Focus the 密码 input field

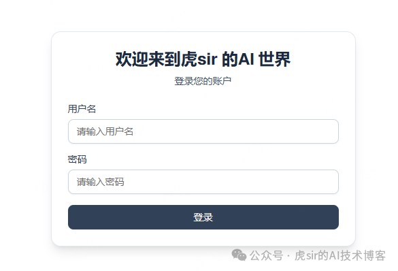tap(203, 182)
